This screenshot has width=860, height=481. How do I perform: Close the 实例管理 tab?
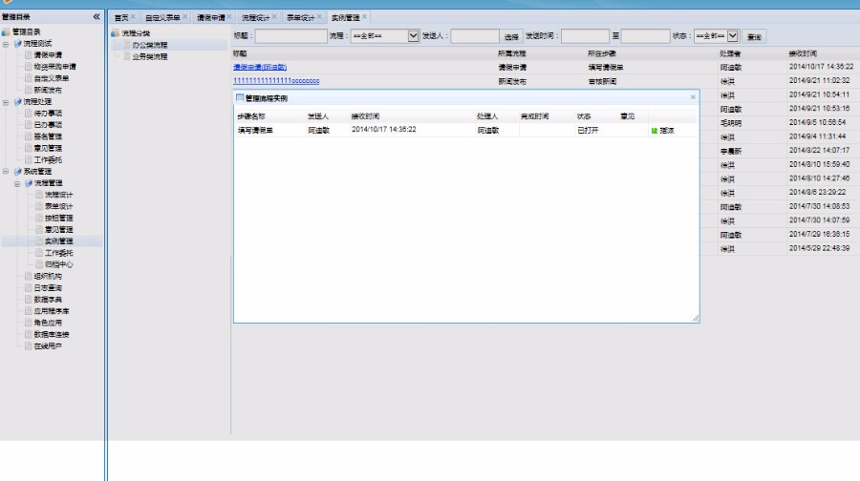364,17
